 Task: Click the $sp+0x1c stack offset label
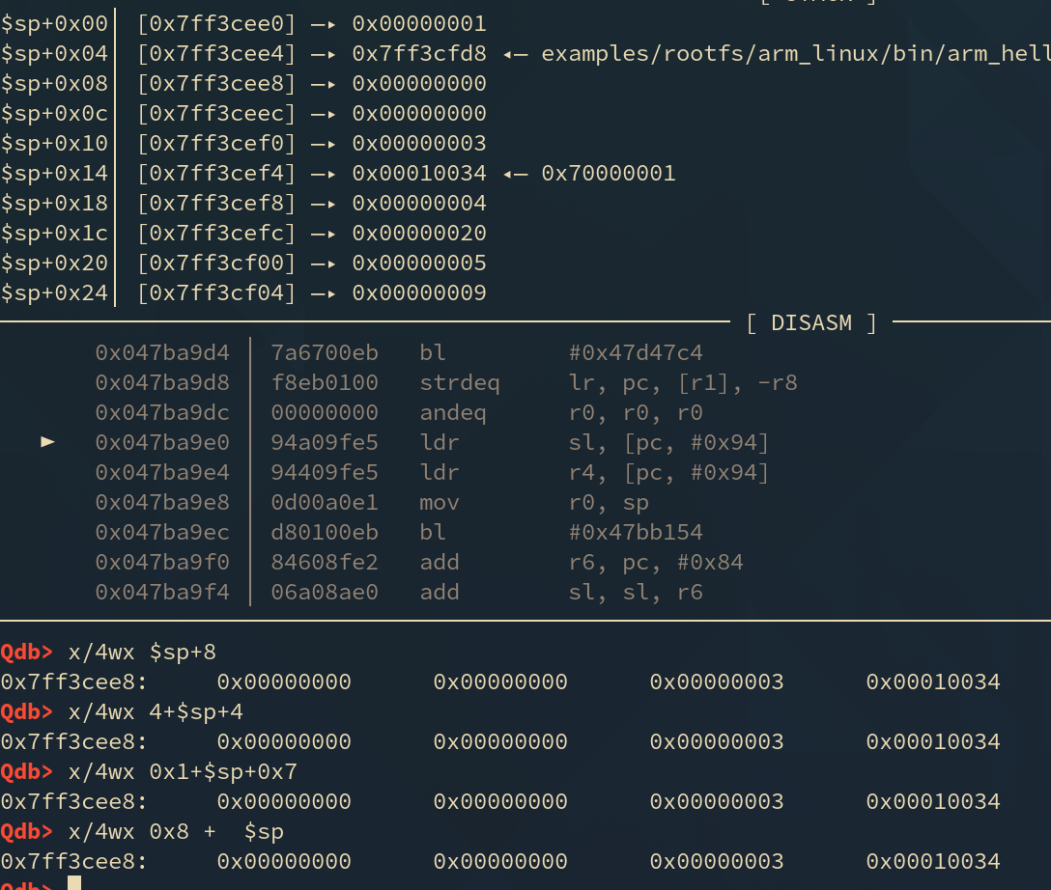coord(54,234)
